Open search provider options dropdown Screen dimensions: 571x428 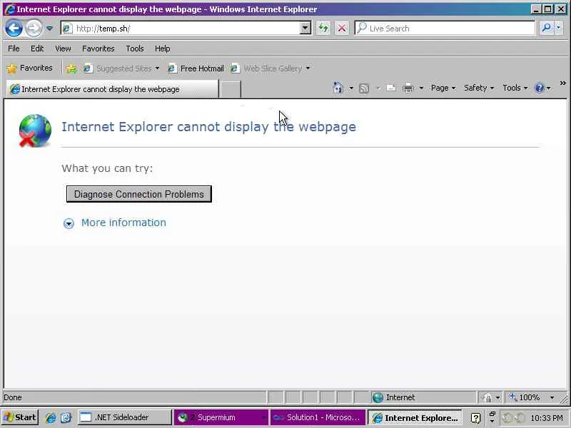click(559, 28)
